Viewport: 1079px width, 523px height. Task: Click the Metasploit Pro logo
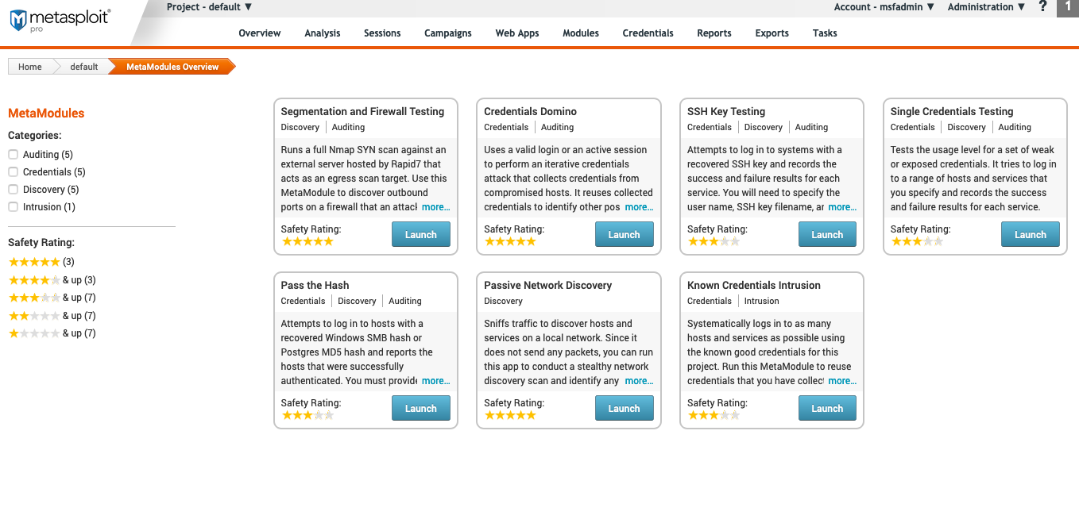pos(60,20)
